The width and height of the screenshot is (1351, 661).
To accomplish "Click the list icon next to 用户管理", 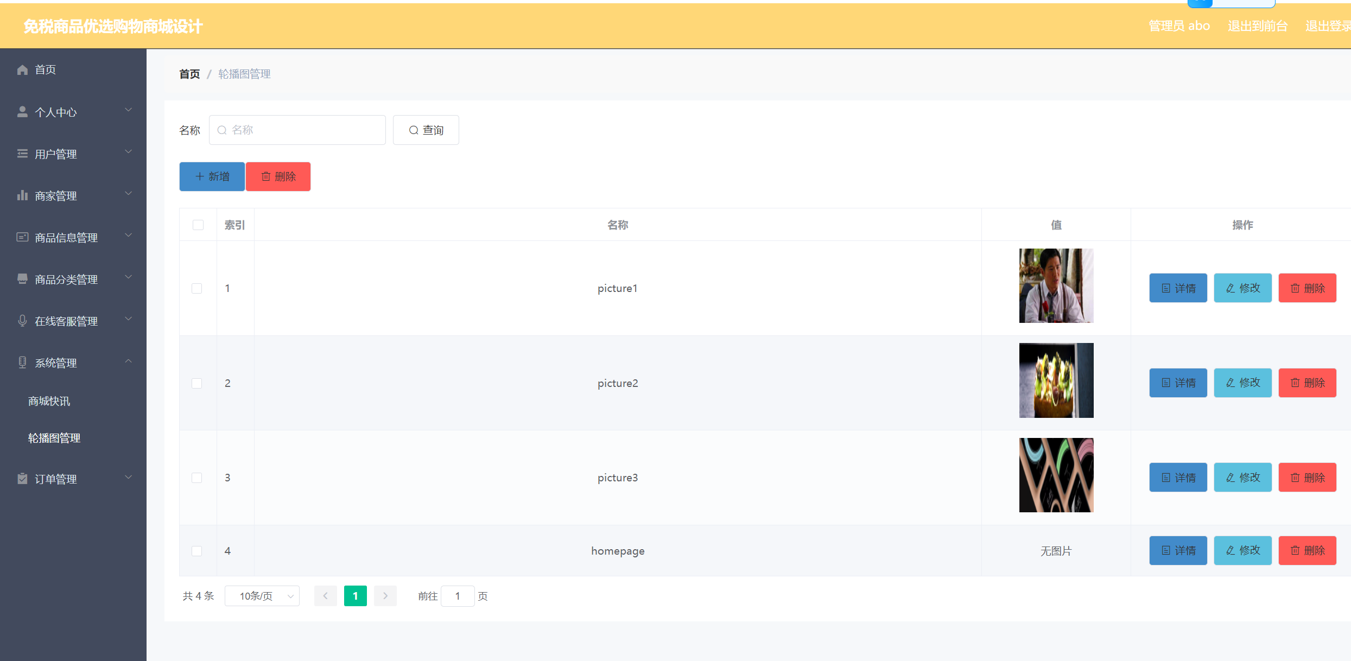I will (22, 154).
